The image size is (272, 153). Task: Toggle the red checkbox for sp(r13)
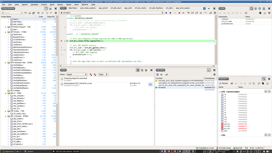coord(222,124)
